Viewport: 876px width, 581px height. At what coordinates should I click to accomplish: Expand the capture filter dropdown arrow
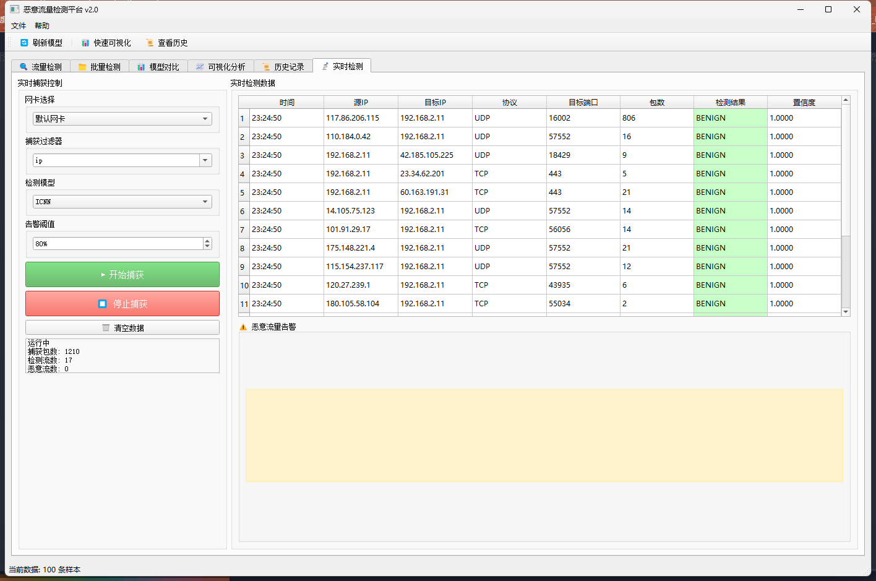(x=205, y=160)
